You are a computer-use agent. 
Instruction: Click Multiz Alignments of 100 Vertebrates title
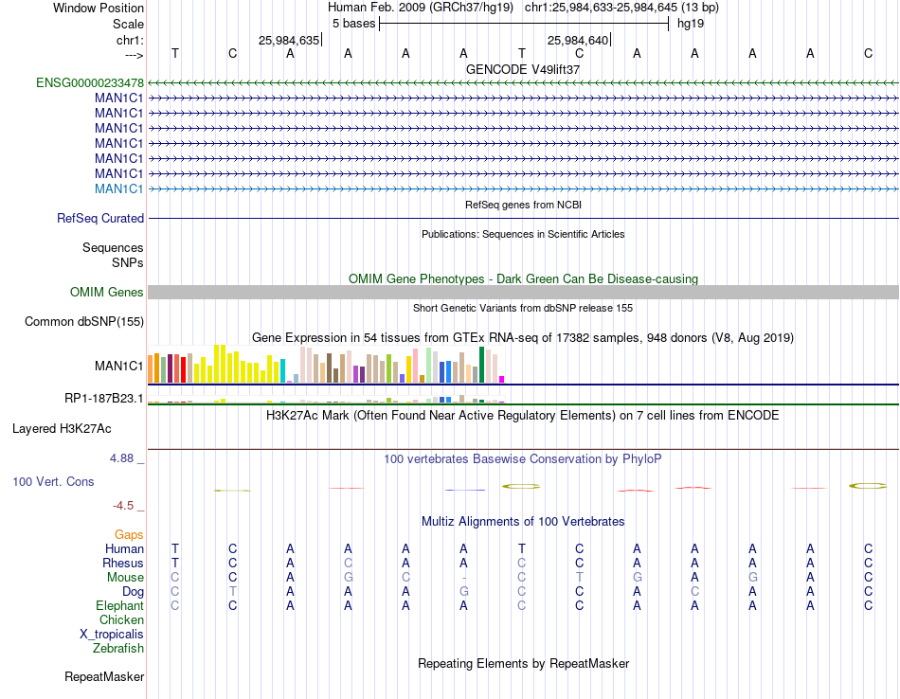(x=523, y=522)
